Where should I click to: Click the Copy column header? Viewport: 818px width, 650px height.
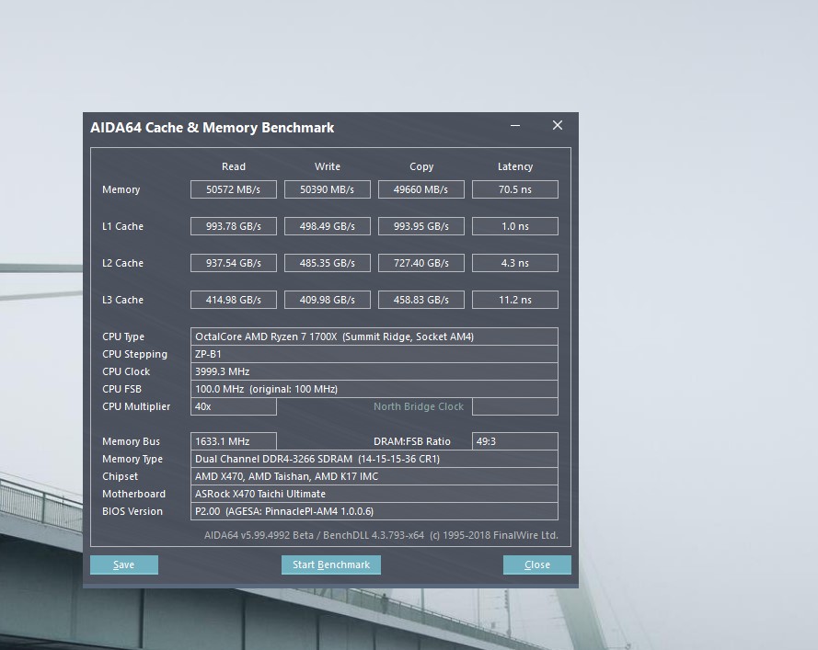[x=421, y=166]
